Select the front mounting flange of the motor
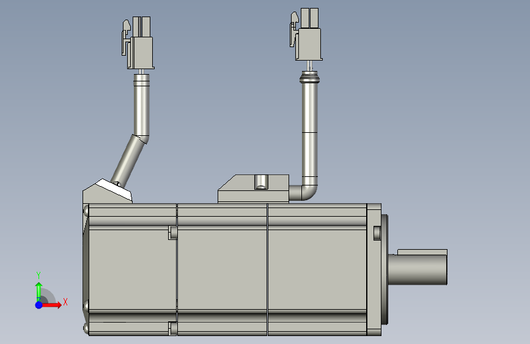This screenshot has height=344, width=530. click(374, 269)
